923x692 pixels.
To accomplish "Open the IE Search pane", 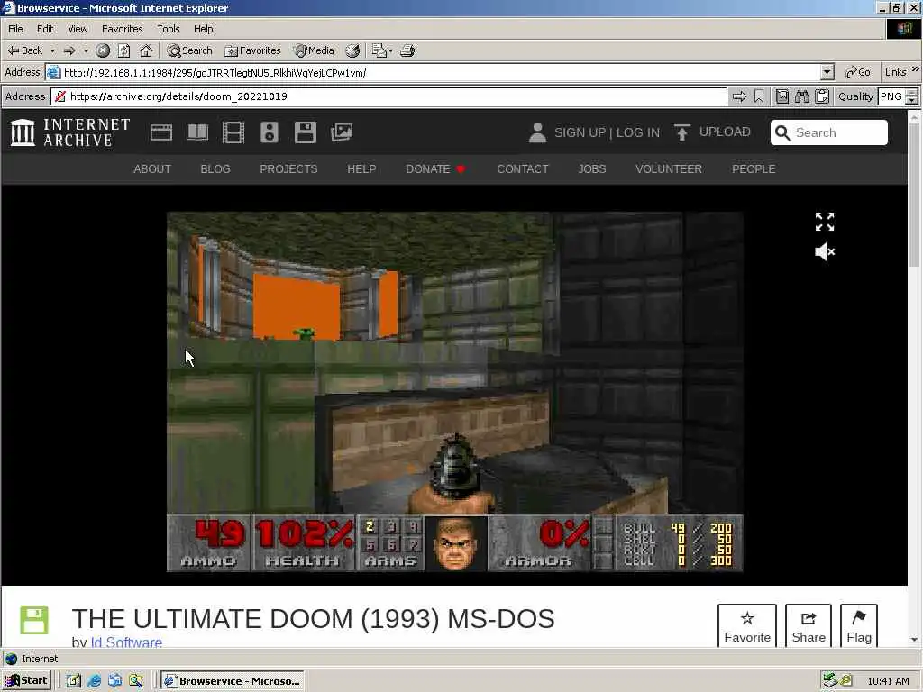I will [x=189, y=50].
